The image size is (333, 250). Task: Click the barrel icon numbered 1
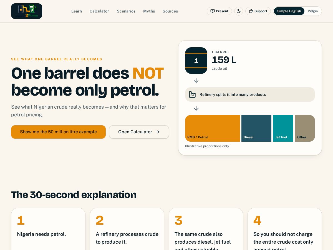tap(196, 61)
